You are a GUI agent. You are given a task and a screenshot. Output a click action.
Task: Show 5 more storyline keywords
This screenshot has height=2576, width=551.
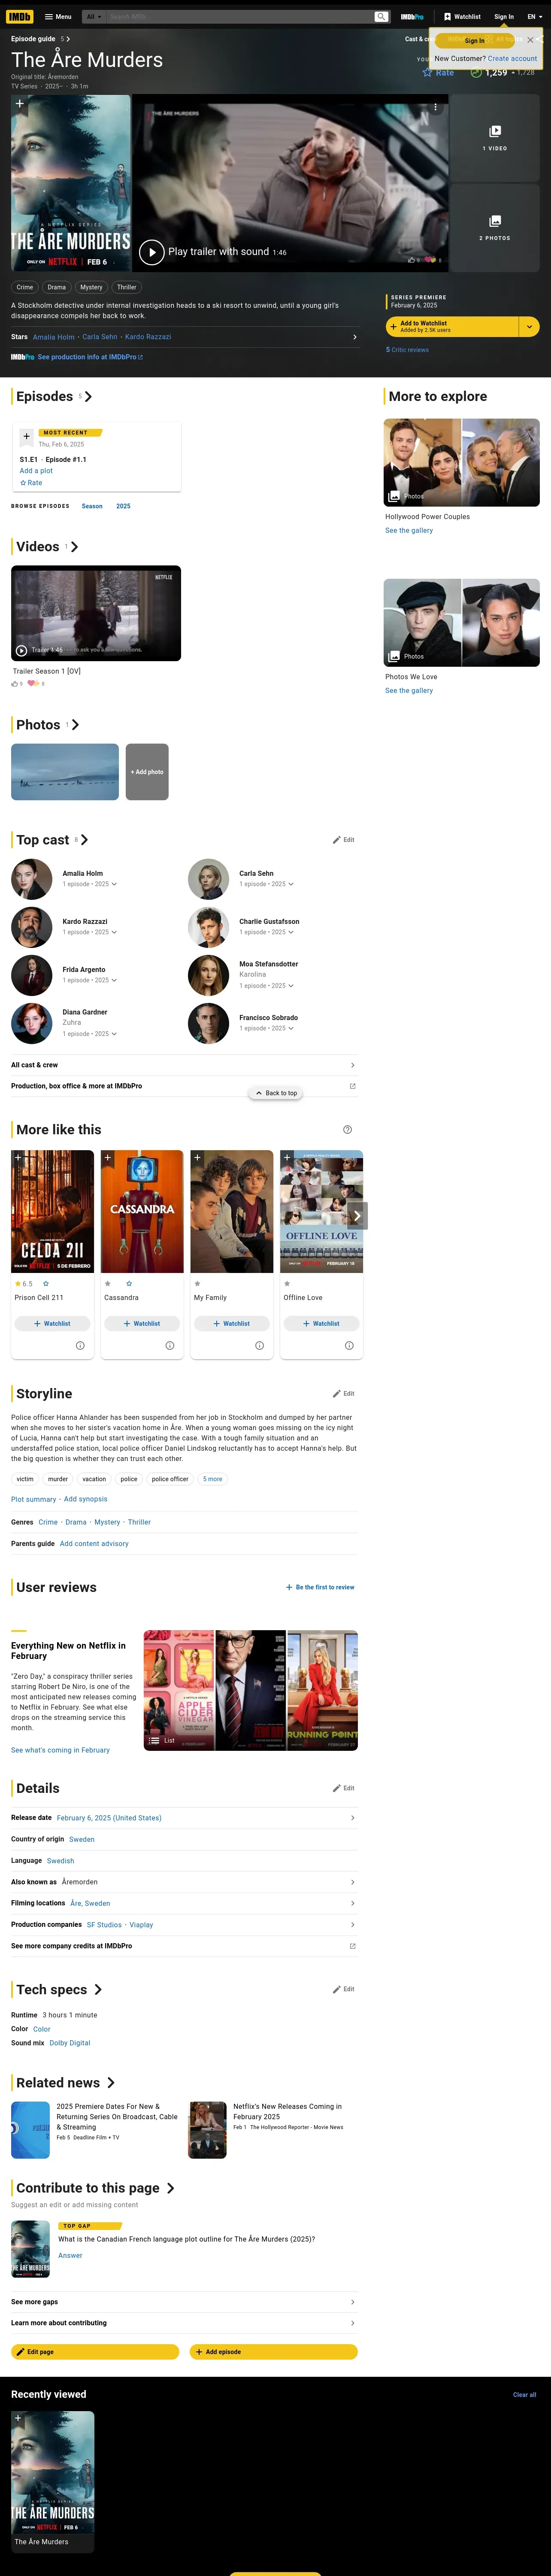pos(213,1479)
